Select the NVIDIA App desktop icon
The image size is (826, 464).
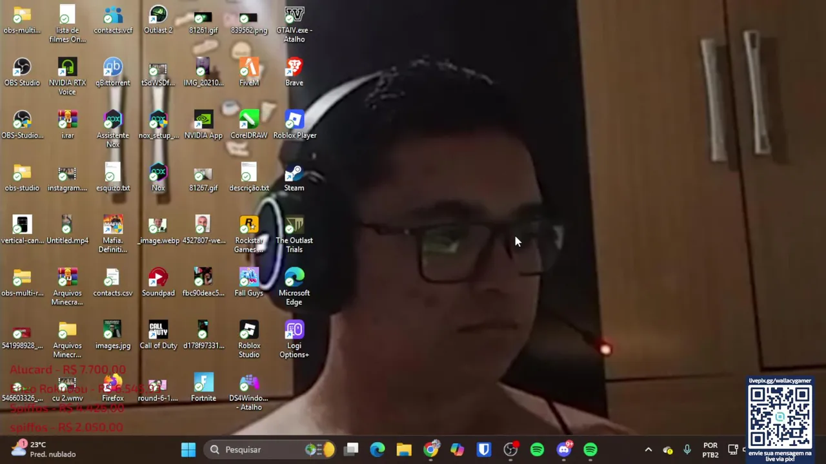203,125
